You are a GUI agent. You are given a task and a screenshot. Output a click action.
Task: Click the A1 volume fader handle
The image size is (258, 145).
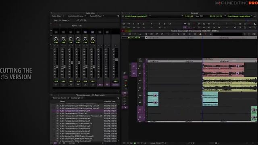[57, 67]
